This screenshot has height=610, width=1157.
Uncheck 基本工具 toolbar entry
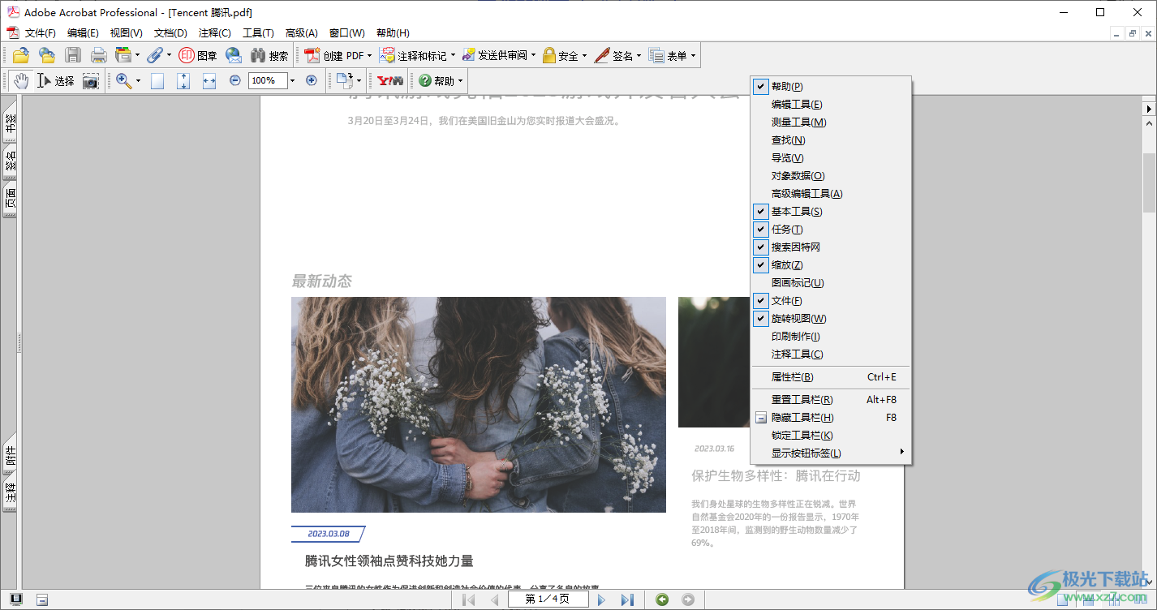click(831, 212)
